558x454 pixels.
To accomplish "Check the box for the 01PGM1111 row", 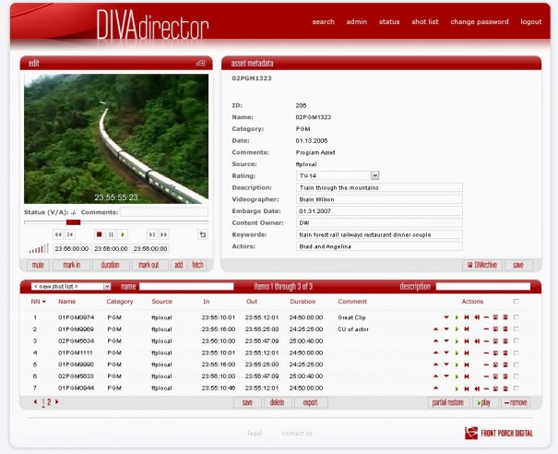I will click(x=516, y=352).
